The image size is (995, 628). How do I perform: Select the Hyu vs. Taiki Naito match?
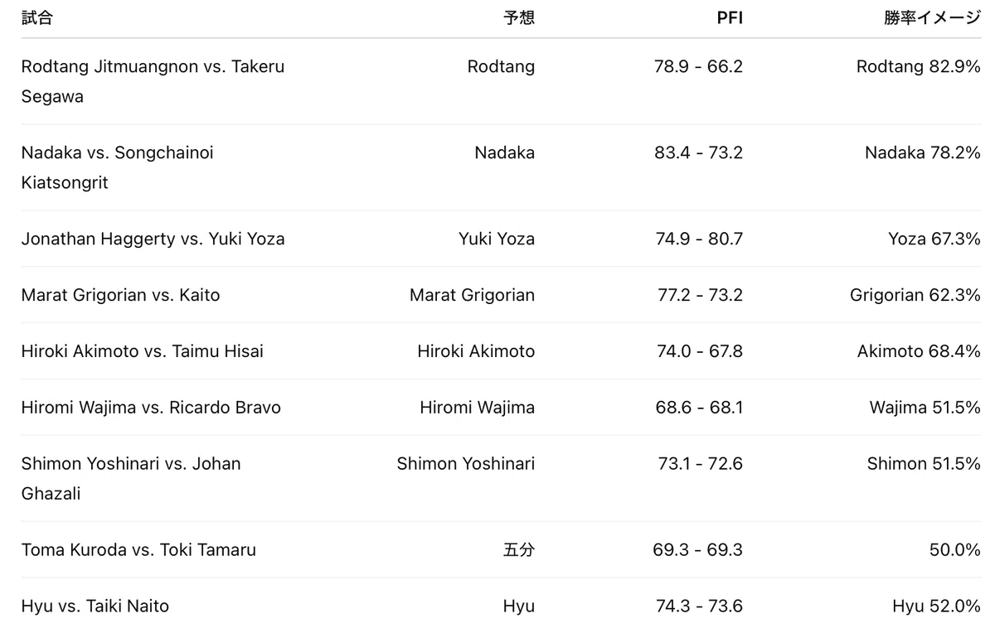95,606
